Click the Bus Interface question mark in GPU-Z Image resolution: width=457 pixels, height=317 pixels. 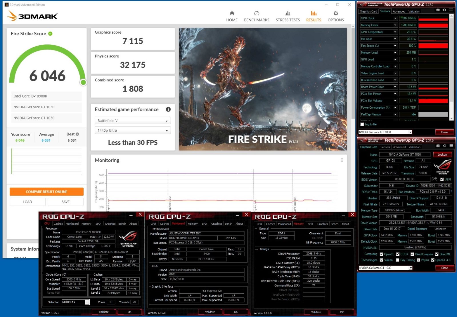pyautogui.click(x=451, y=192)
